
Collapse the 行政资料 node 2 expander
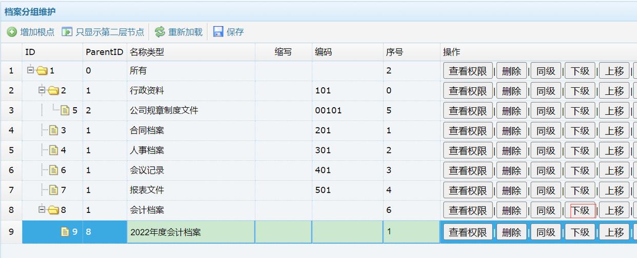43,90
